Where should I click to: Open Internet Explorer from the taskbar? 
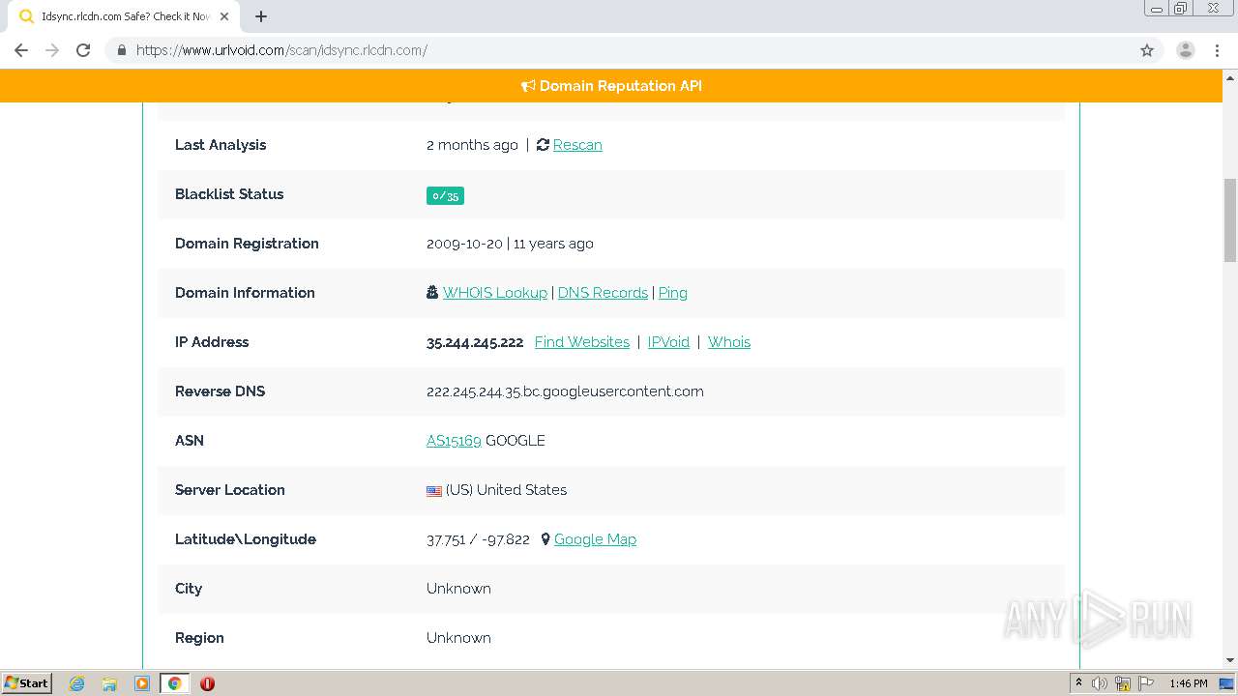[x=77, y=683]
